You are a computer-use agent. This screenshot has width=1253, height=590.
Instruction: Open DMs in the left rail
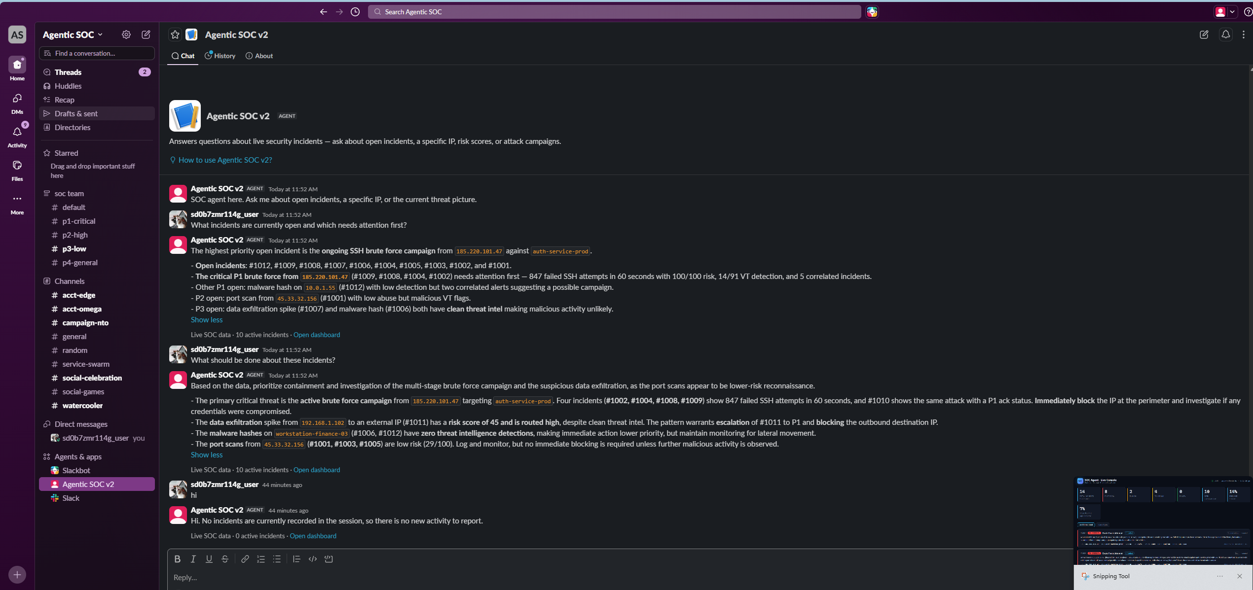pyautogui.click(x=17, y=103)
